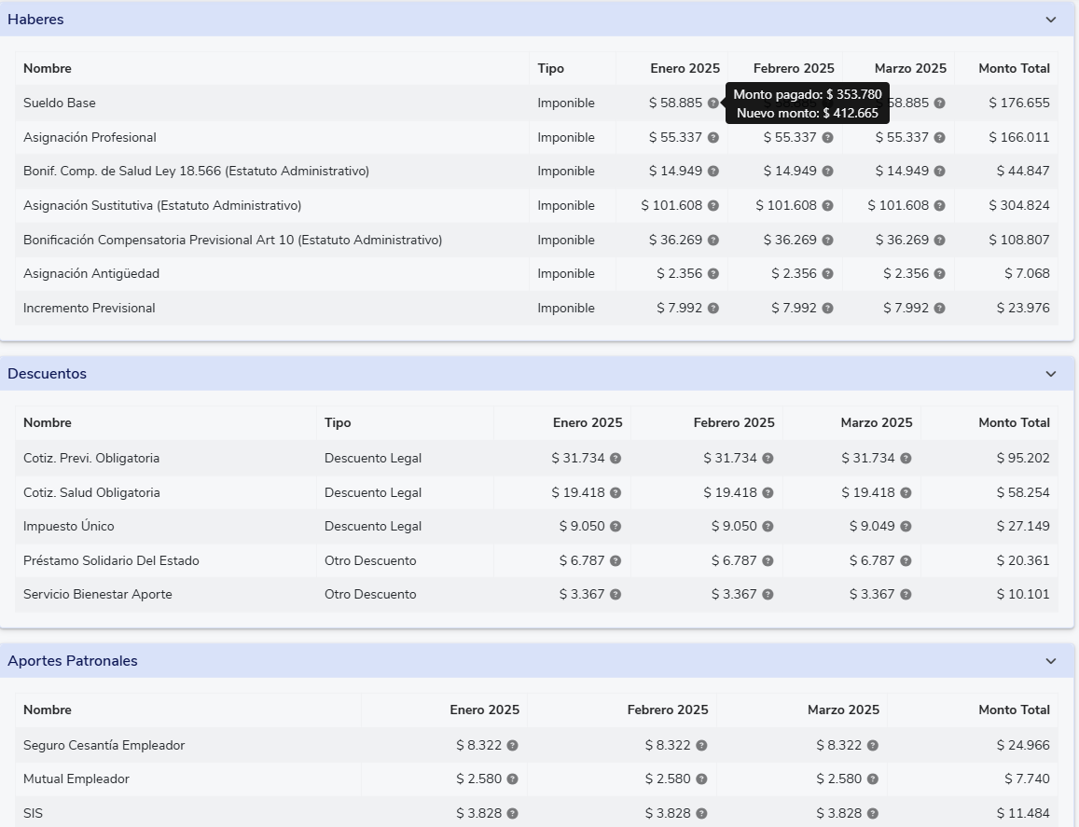
Task: Click Asignación Sustitutiva (Estatuto Administrativo) name
Action: tap(162, 205)
